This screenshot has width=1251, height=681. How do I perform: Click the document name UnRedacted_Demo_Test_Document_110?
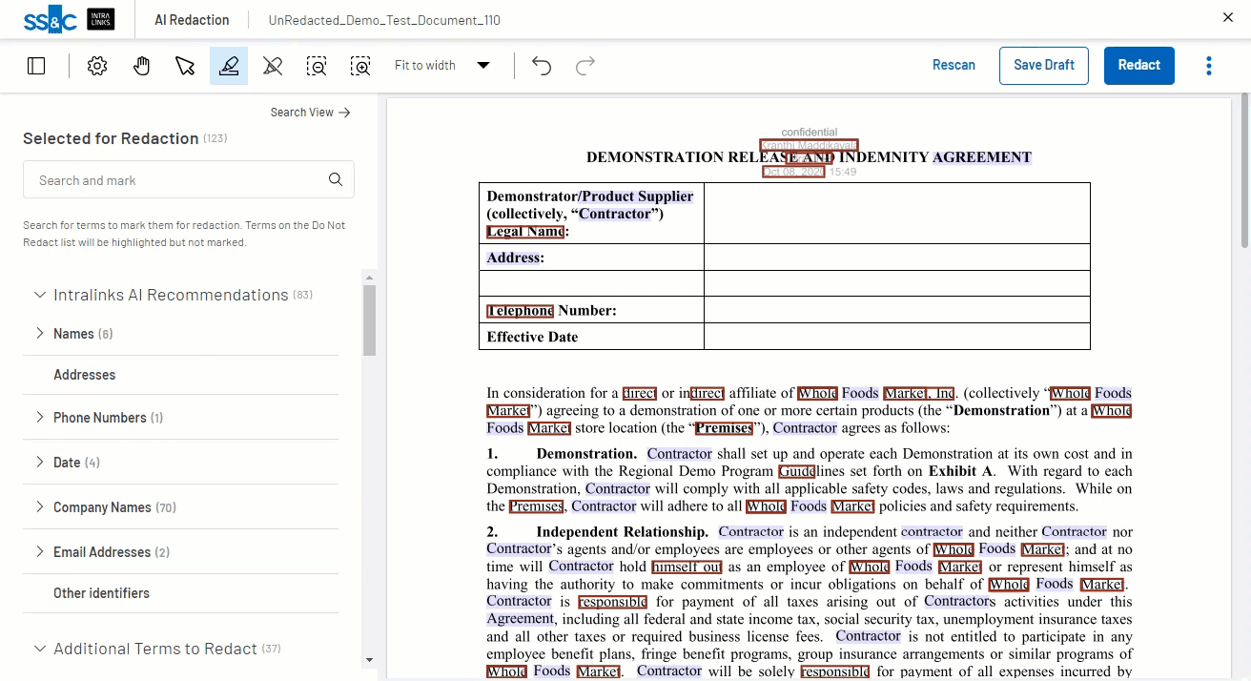pos(384,20)
